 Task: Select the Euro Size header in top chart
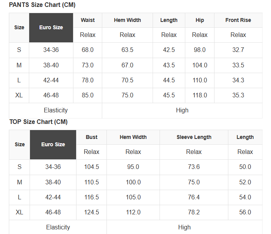[53, 145]
